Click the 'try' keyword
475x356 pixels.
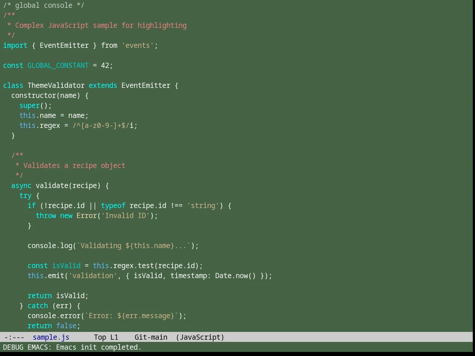25,195
